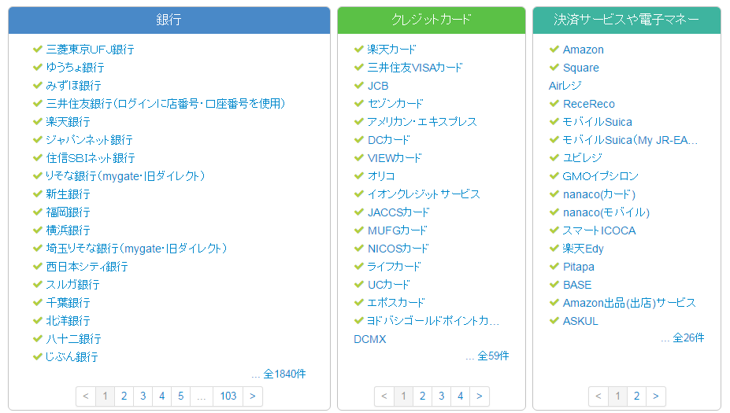Screen dimensions: 730x413
Task: Open 埼玉りそな銀行(mygate・旧ダイレクト)
Action: (x=136, y=249)
